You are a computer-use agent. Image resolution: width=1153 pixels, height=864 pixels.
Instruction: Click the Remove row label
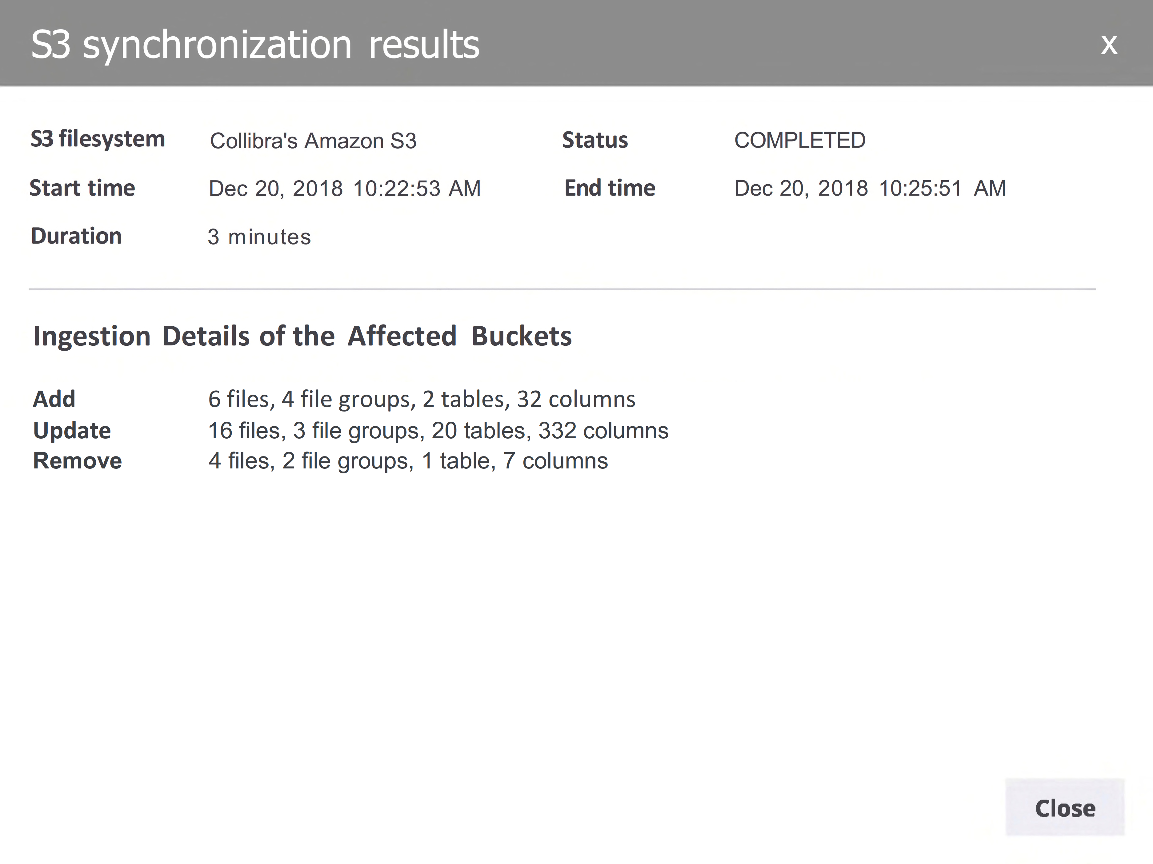[x=77, y=461]
